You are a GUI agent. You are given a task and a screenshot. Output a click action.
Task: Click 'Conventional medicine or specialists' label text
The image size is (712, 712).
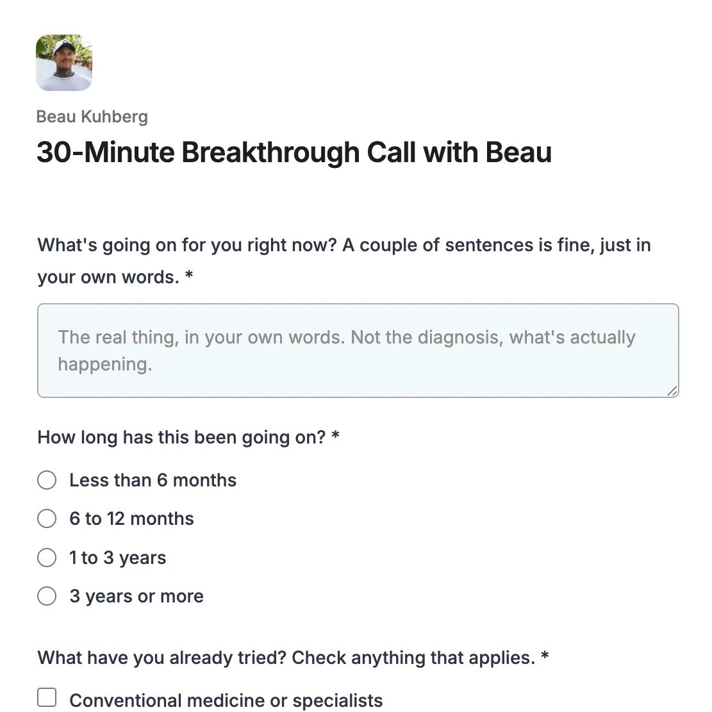tap(226, 700)
